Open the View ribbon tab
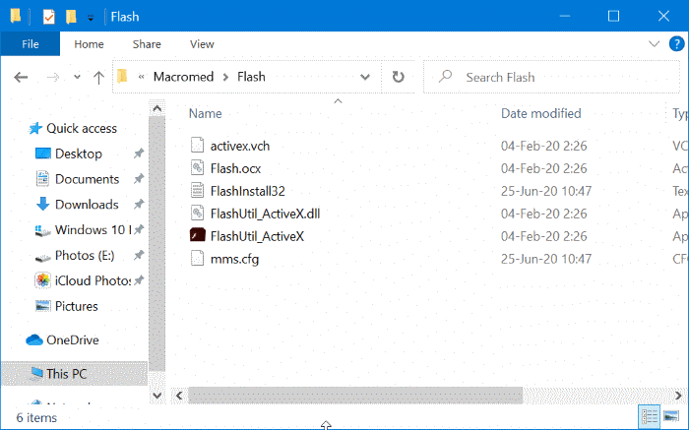The height and width of the screenshot is (430, 689). [x=202, y=44]
